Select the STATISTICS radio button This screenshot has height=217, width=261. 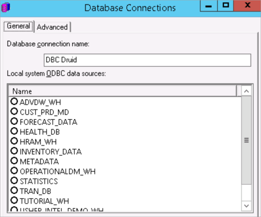pyautogui.click(x=14, y=181)
